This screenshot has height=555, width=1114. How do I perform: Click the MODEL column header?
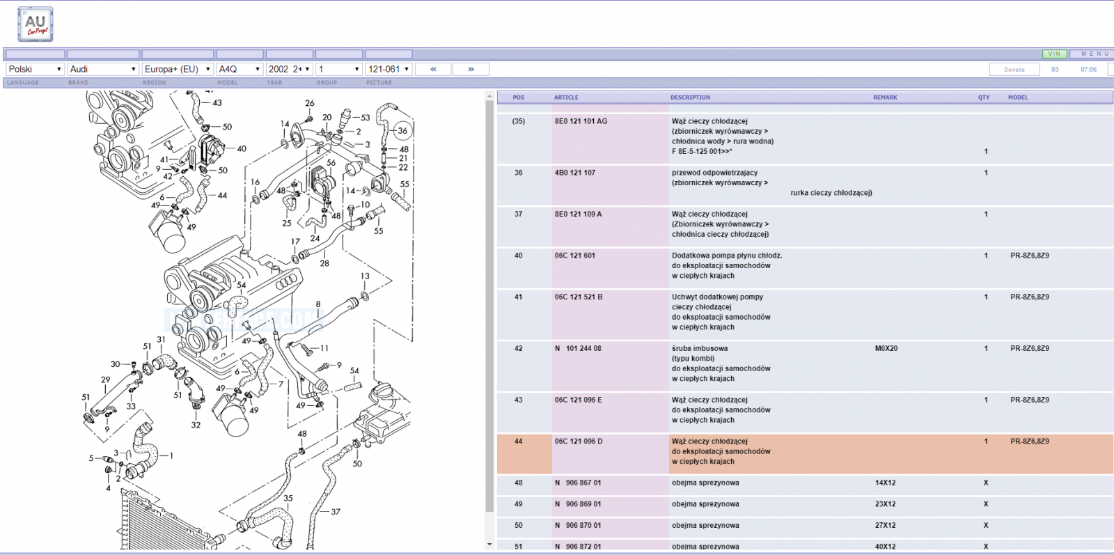click(x=1018, y=97)
